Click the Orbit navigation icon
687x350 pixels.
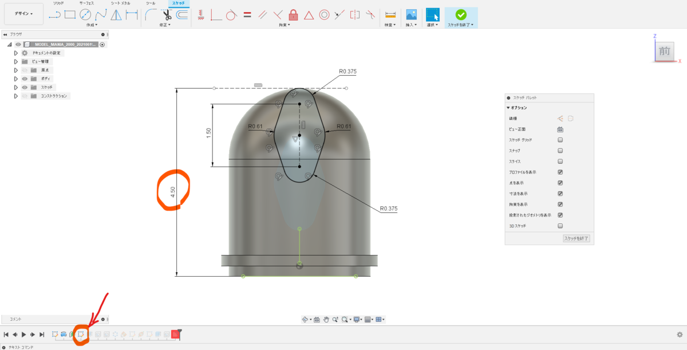coord(305,320)
